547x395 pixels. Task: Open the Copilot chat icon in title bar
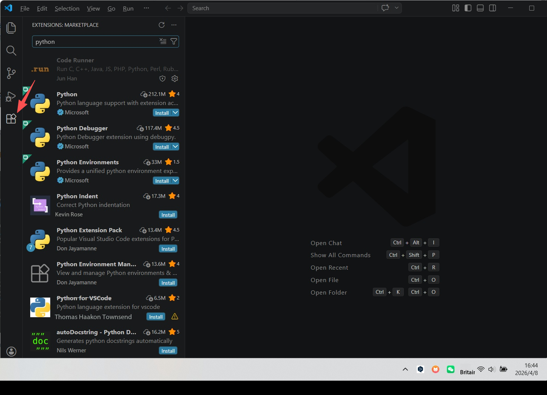[385, 8]
